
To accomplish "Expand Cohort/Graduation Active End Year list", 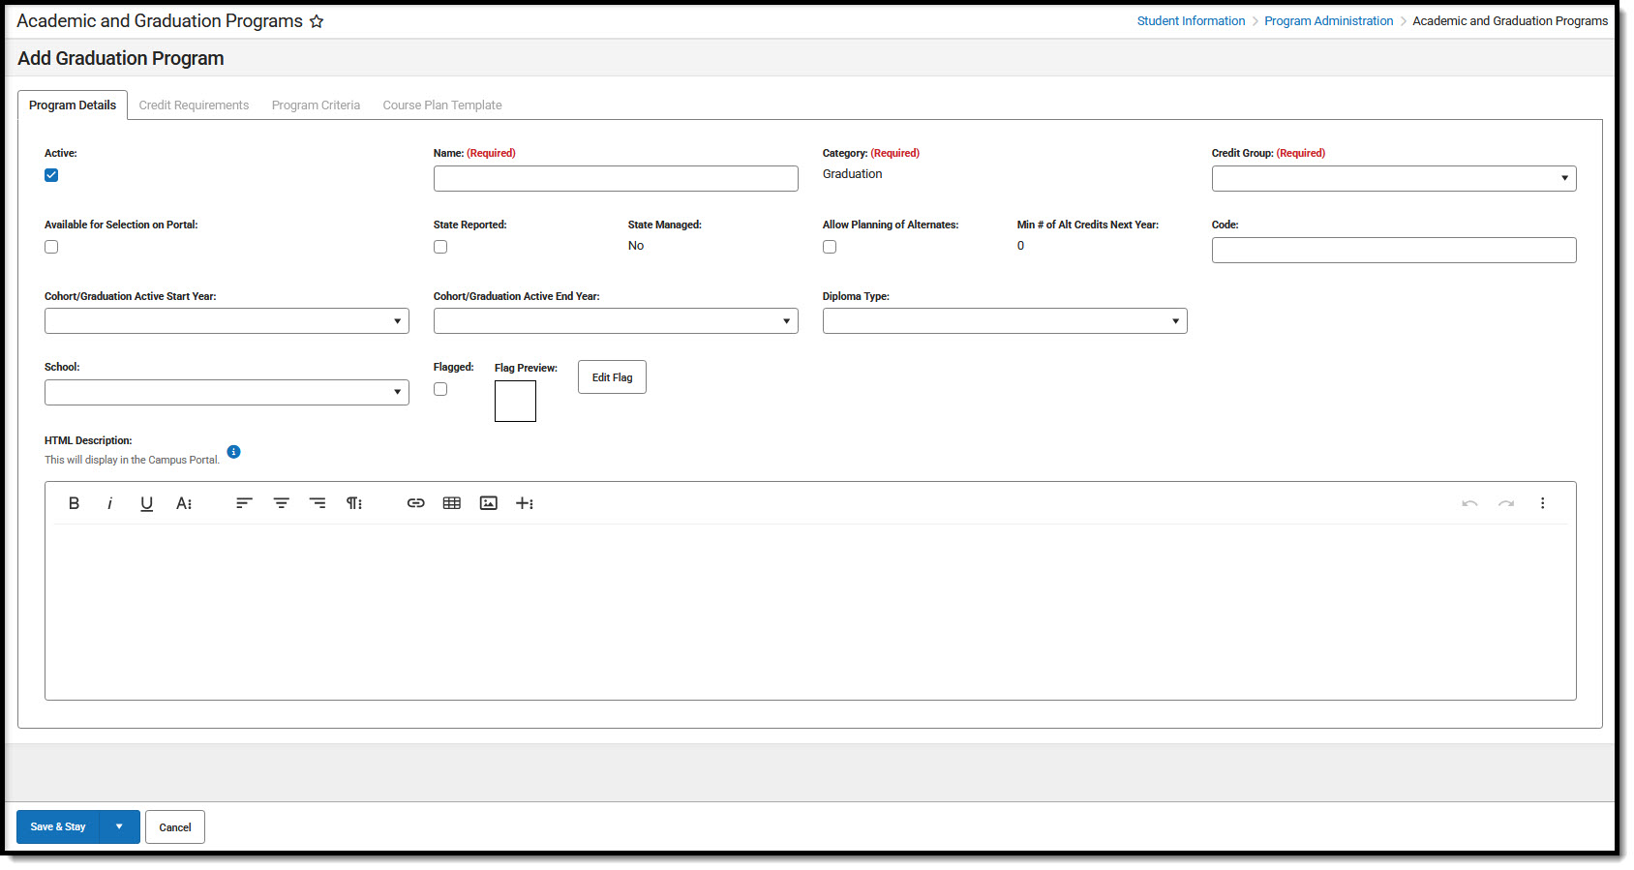I will click(x=616, y=320).
